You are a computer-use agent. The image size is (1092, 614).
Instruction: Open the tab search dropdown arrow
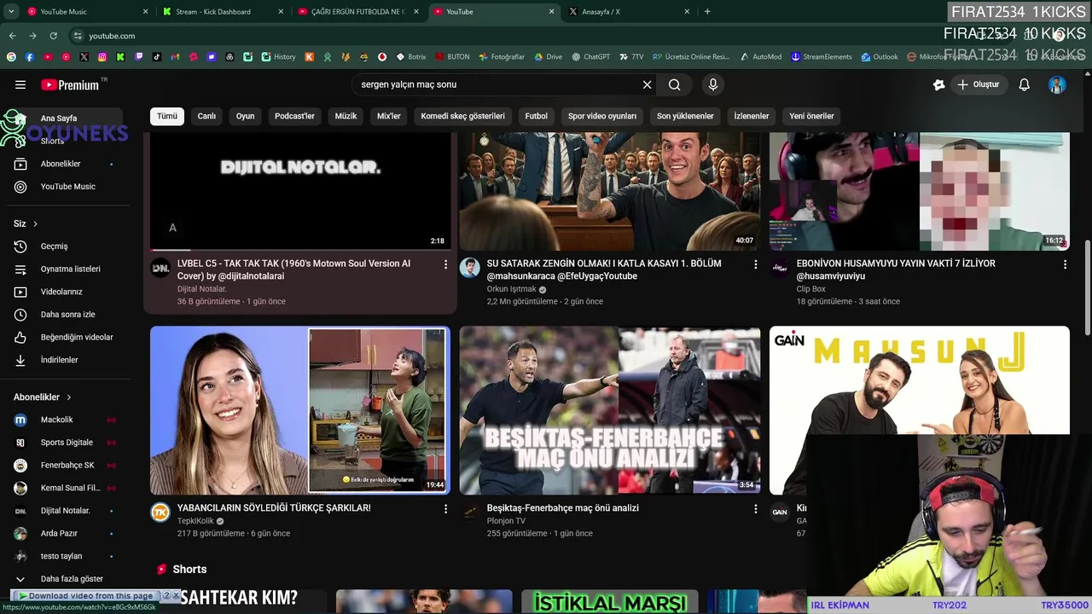(9, 12)
